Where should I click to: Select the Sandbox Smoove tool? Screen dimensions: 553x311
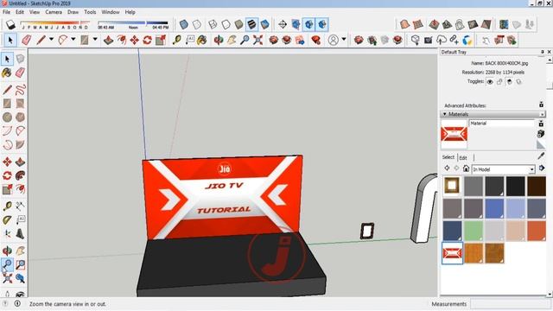tap(434, 24)
